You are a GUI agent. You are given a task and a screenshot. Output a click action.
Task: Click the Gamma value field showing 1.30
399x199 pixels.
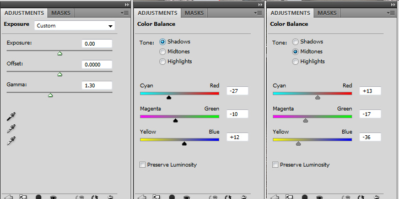97,86
